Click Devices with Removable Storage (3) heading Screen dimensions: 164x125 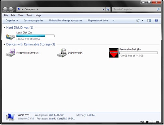[31, 44]
